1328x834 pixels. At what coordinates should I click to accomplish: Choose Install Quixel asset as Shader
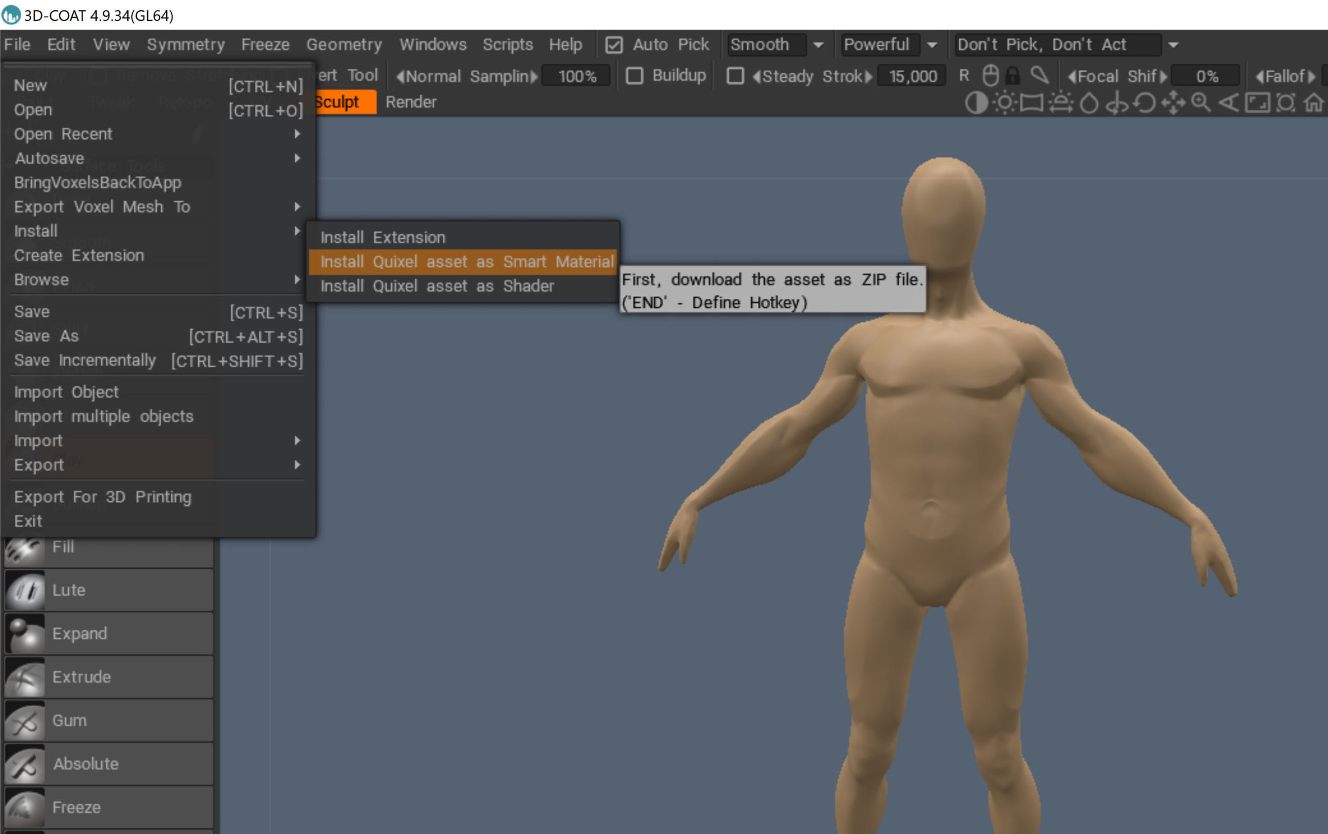click(463, 286)
